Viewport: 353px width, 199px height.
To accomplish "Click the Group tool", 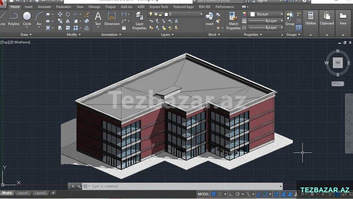I will click(290, 19).
